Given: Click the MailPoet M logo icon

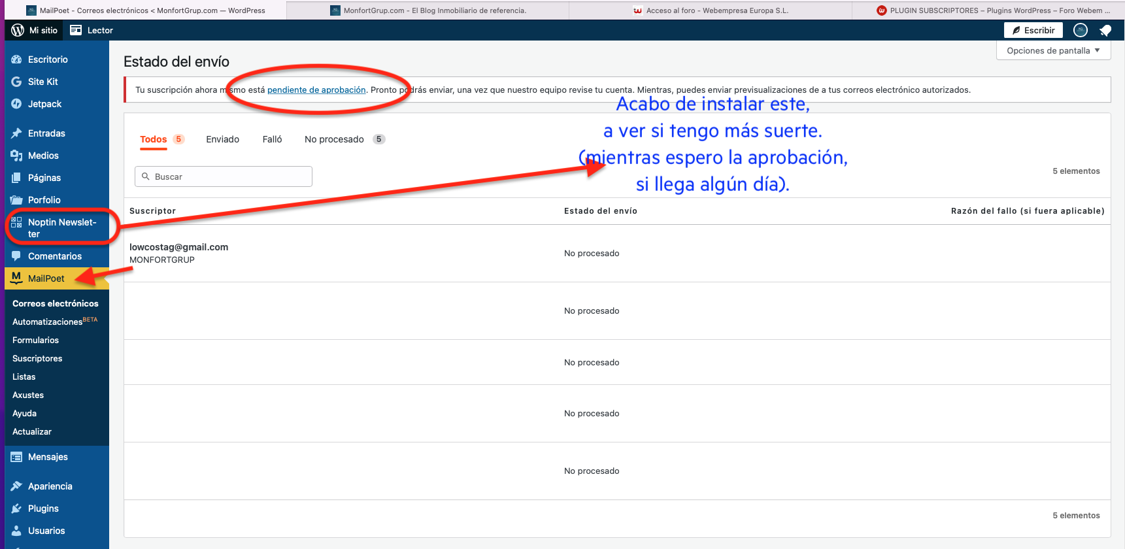Looking at the screenshot, I should (x=16, y=278).
